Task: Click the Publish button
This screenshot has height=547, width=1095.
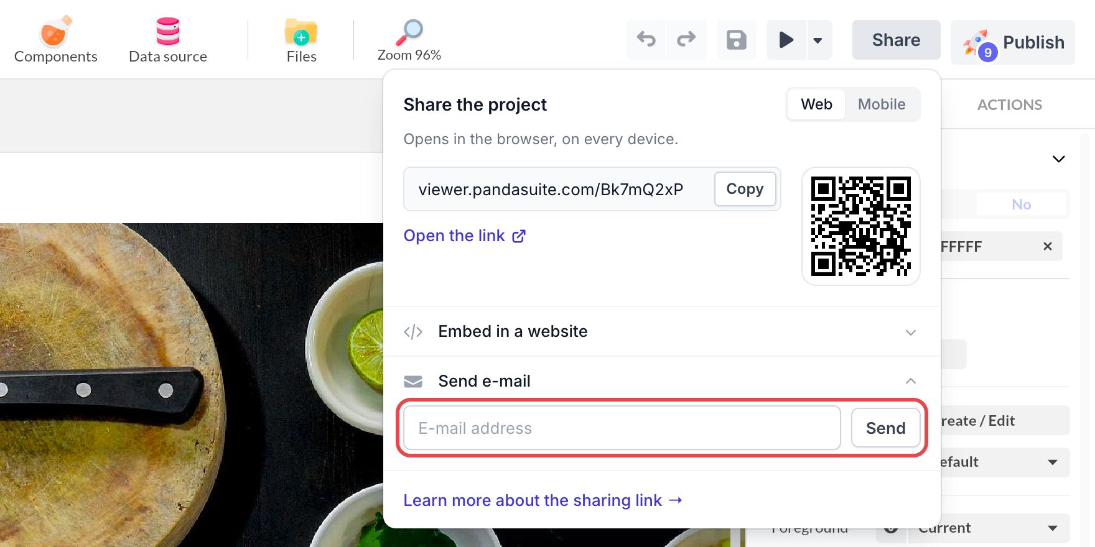Action: coord(1013,42)
